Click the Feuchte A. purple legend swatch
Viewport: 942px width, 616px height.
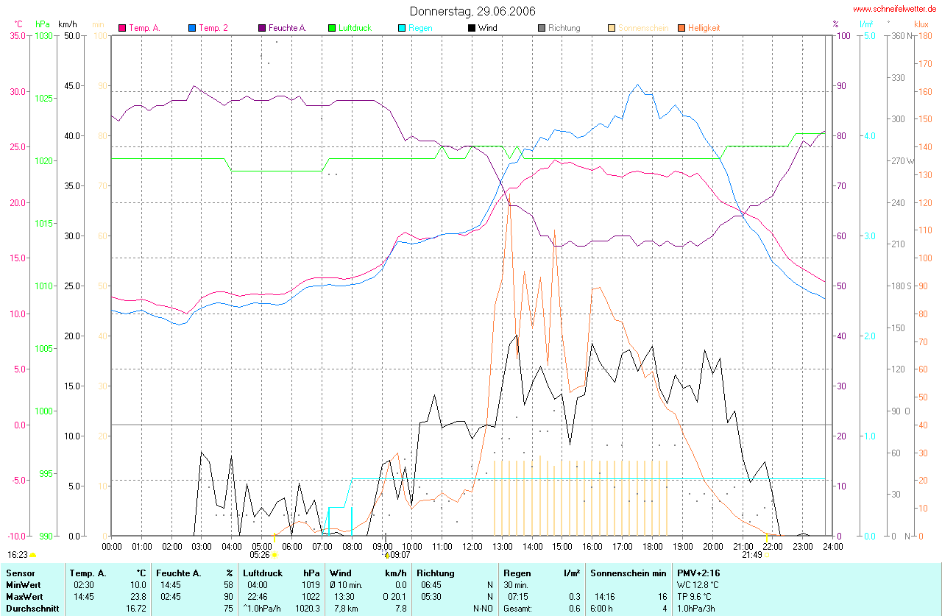click(262, 28)
